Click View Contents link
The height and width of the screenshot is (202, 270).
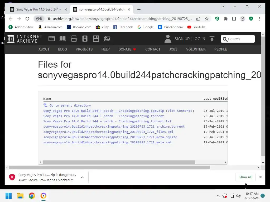tap(180, 111)
